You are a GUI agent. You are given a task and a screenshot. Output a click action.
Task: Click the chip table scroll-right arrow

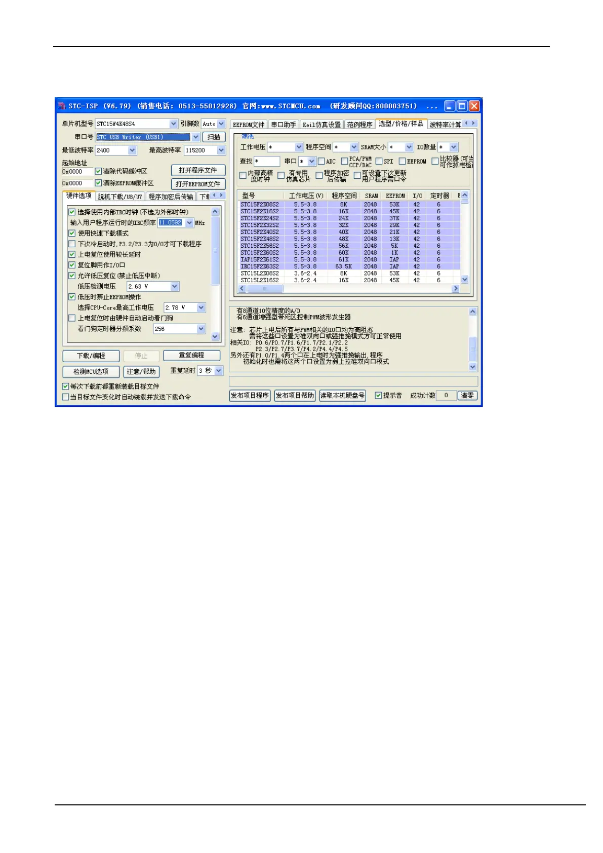click(x=456, y=288)
